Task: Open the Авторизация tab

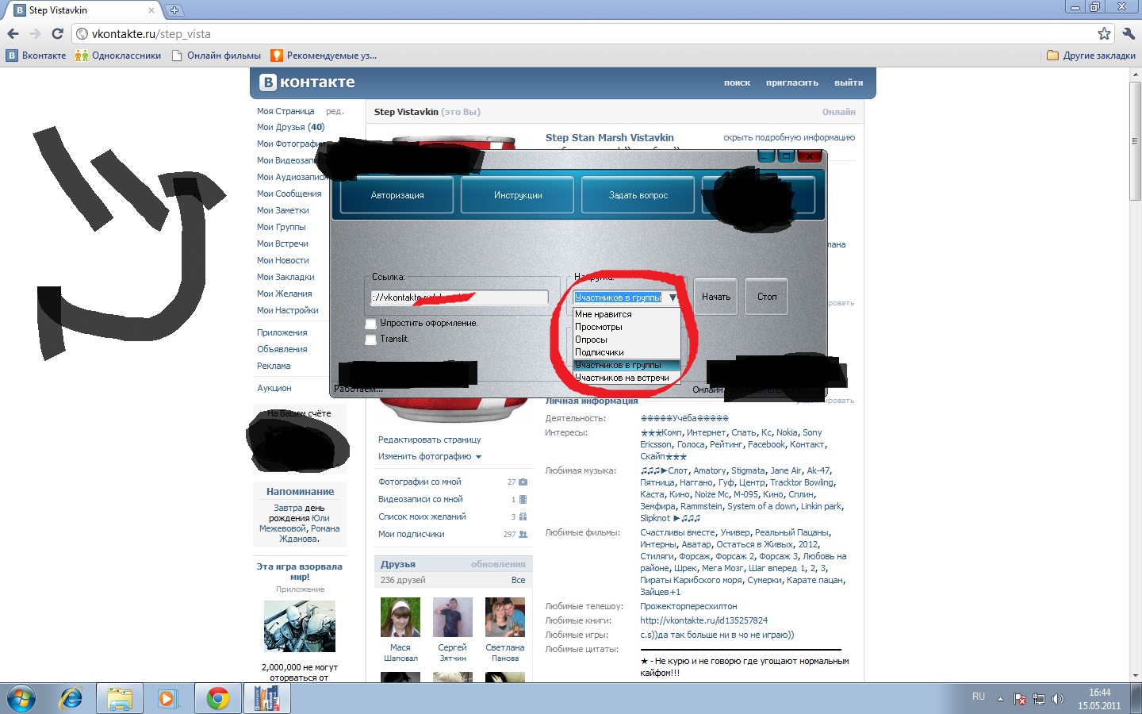Action: click(397, 195)
